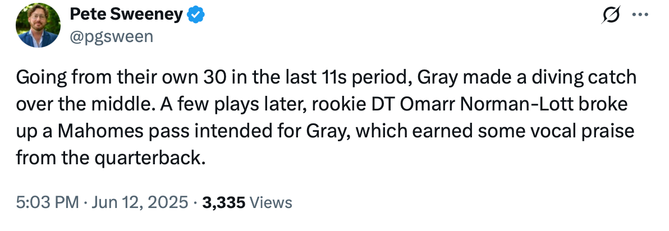Click the 3,335 view count number

click(x=224, y=202)
